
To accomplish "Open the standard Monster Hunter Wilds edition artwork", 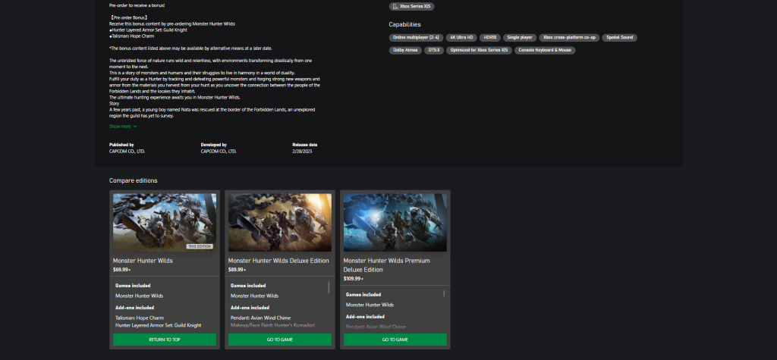I will click(x=165, y=222).
